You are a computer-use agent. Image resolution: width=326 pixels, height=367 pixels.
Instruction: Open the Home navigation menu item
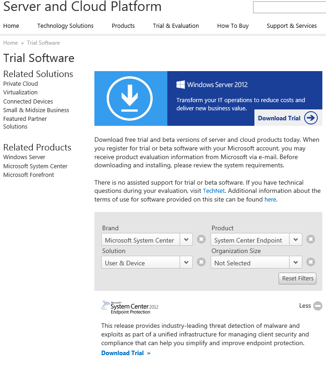pos(11,26)
